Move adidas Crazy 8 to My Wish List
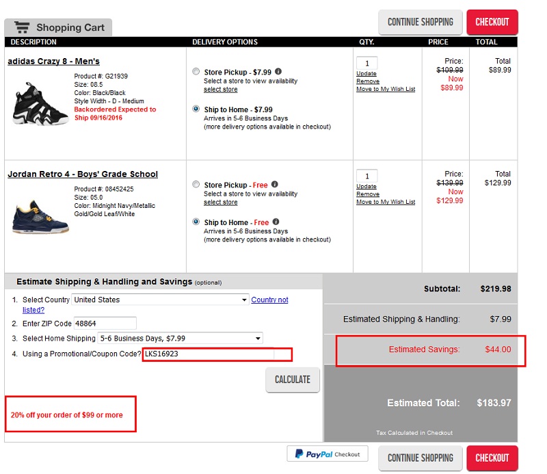547x474 pixels. tap(386, 89)
